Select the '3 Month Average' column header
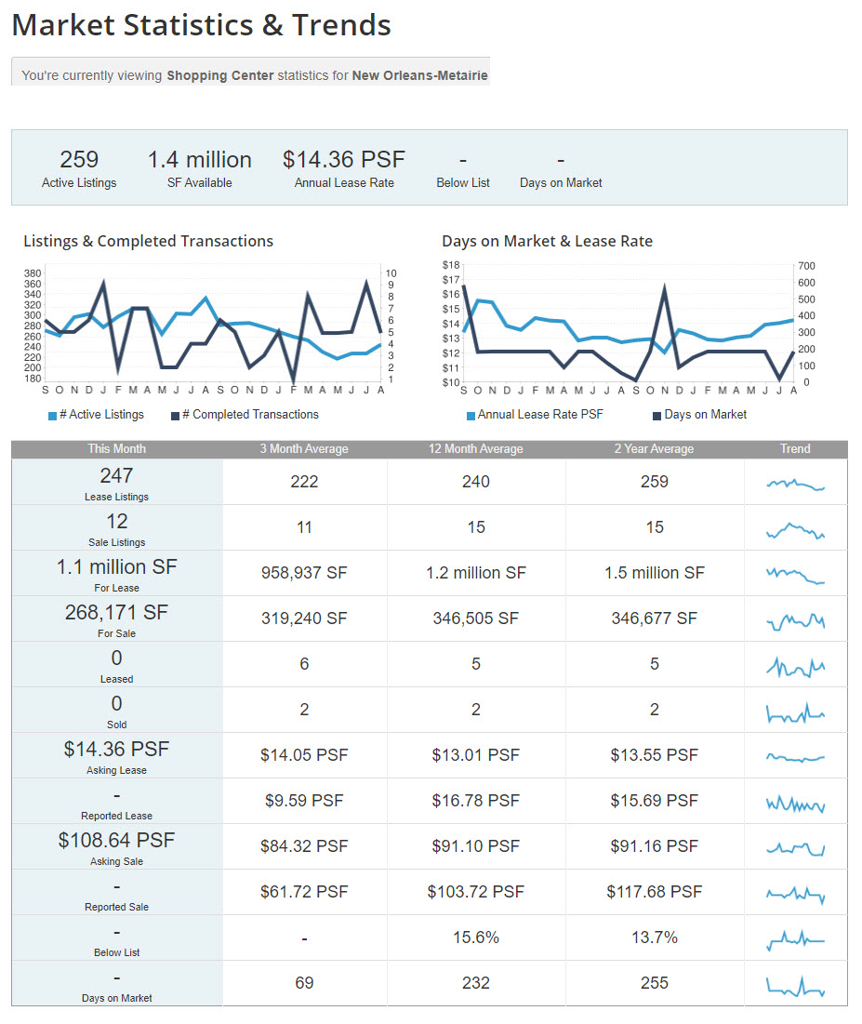The width and height of the screenshot is (862, 1024). [304, 448]
